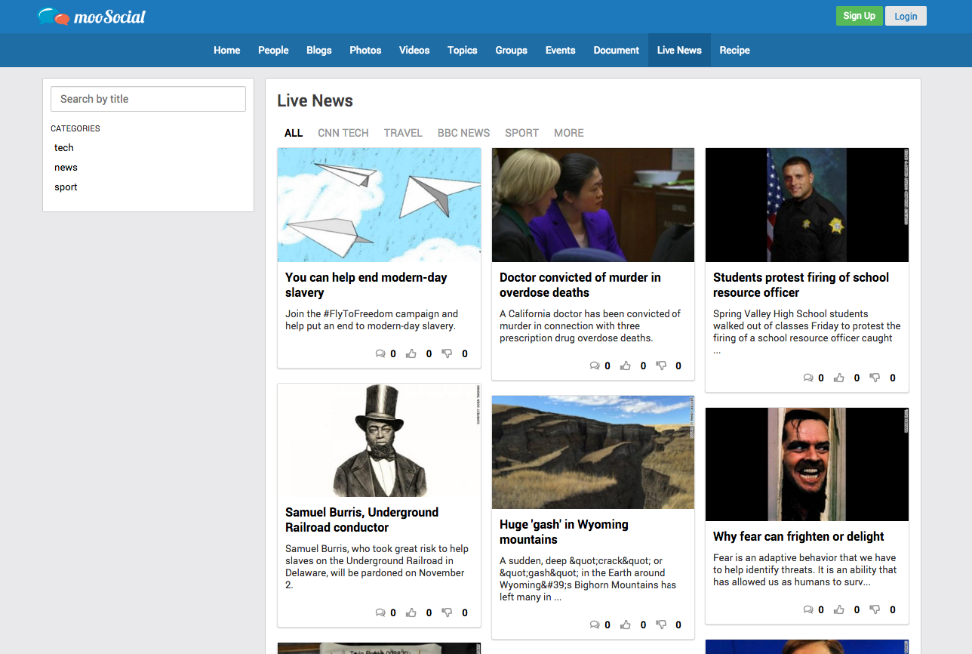Open 'Why fear can frighten or delight' headline

(798, 536)
